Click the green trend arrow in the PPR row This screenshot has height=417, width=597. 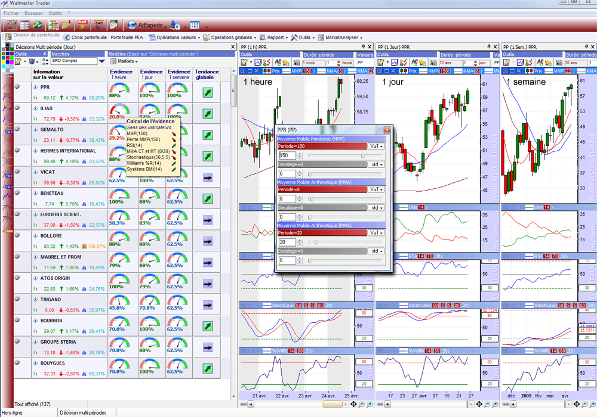(208, 93)
